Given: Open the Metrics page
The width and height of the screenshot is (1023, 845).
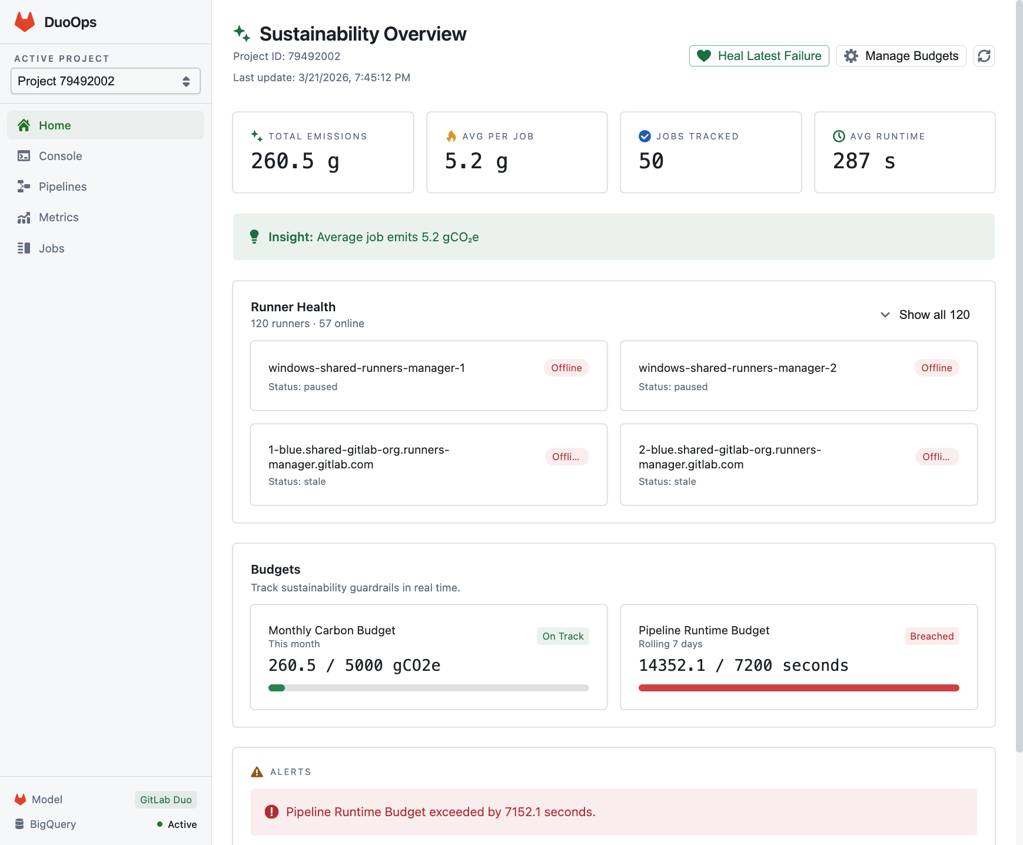Looking at the screenshot, I should point(58,218).
